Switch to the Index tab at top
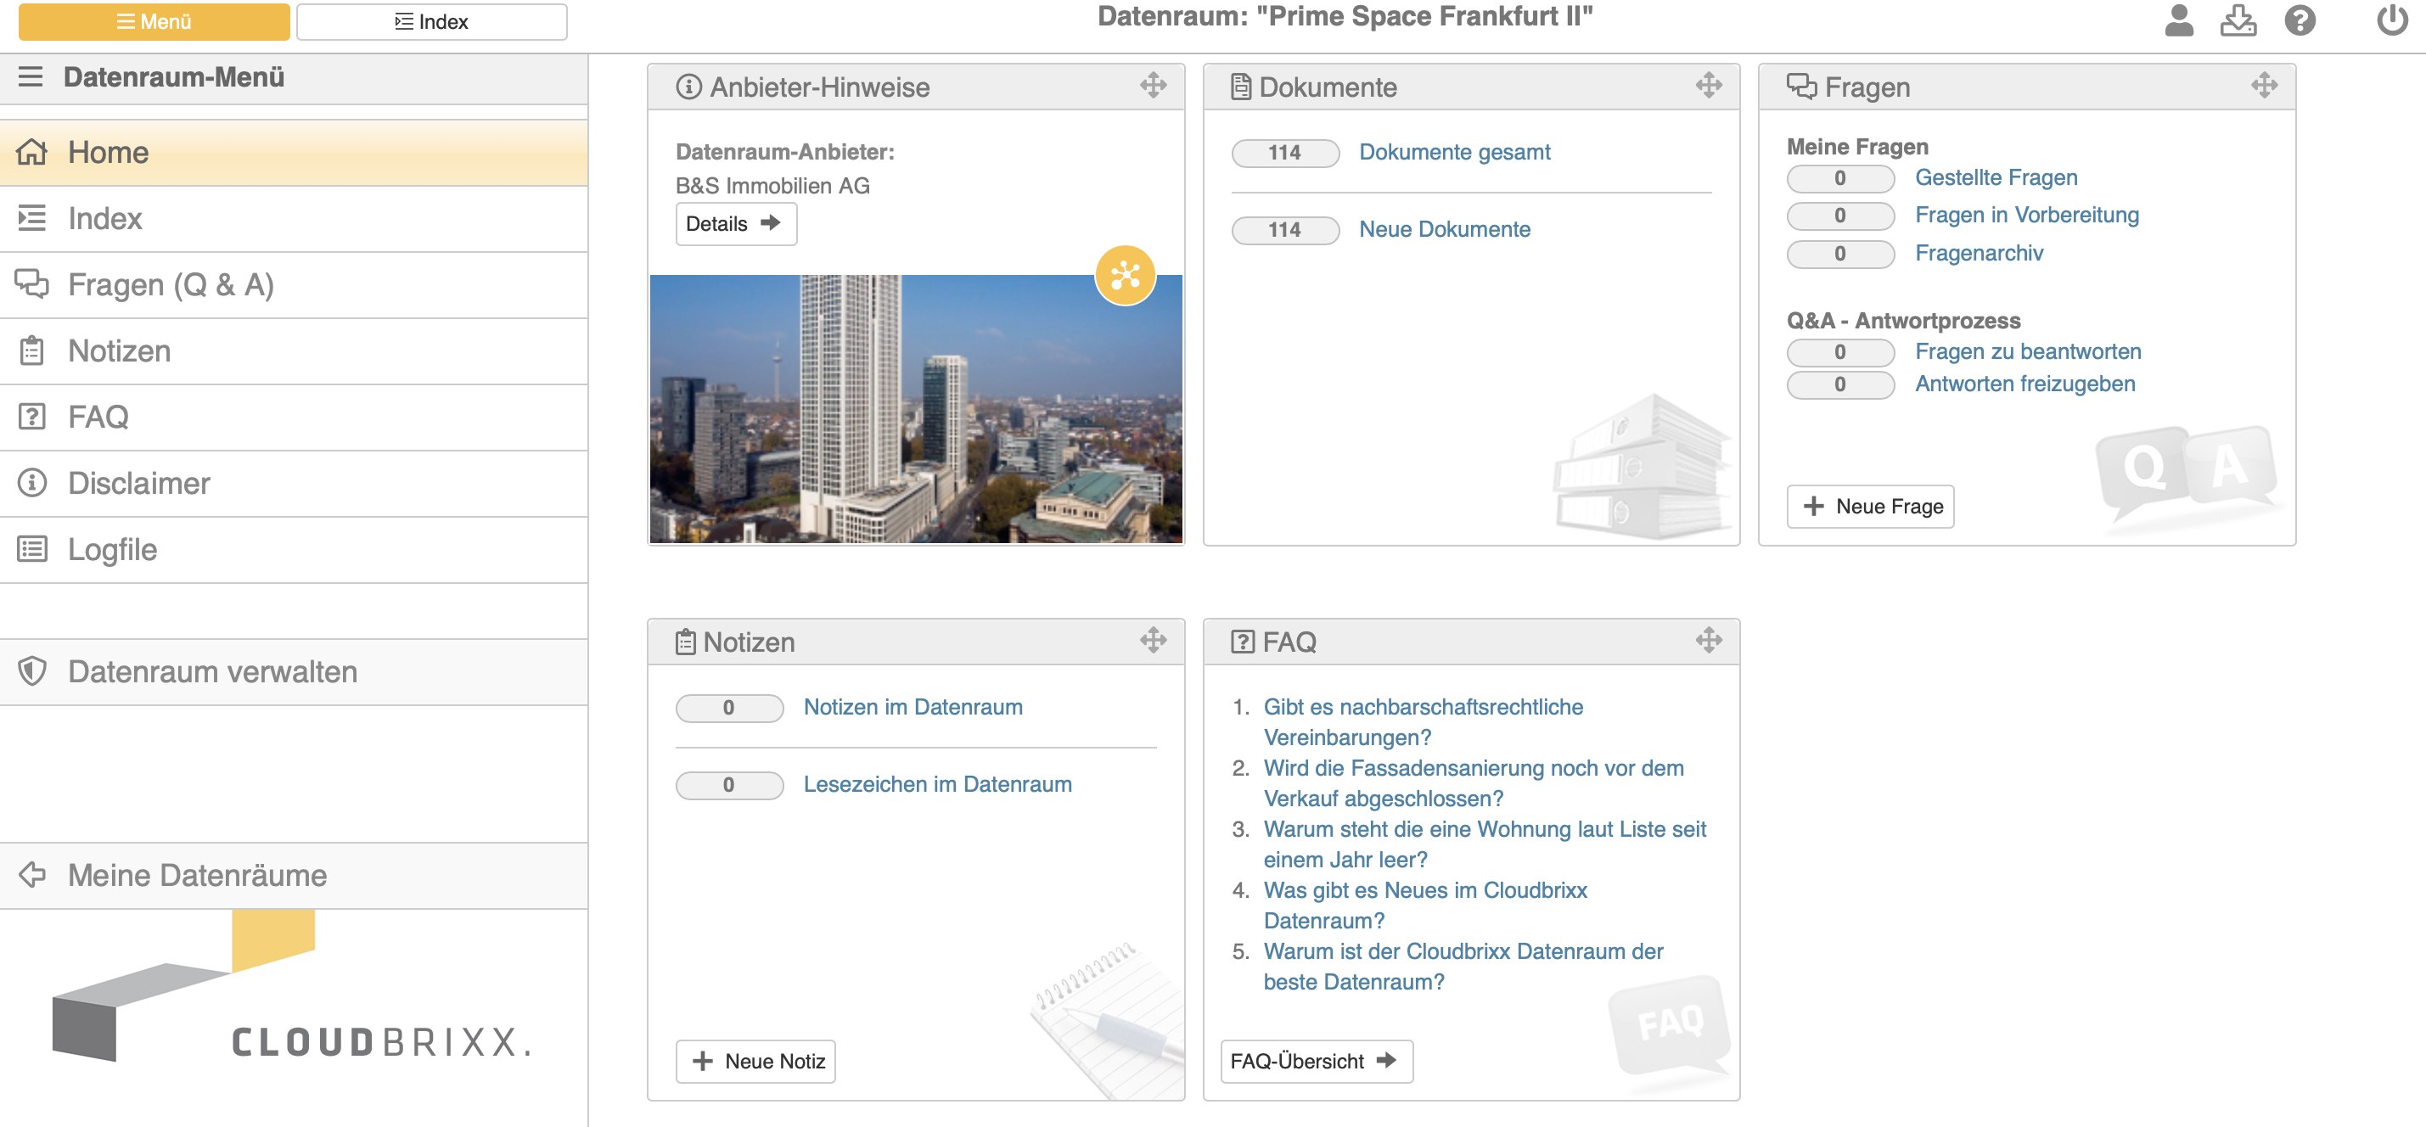This screenshot has width=2426, height=1127. (431, 22)
